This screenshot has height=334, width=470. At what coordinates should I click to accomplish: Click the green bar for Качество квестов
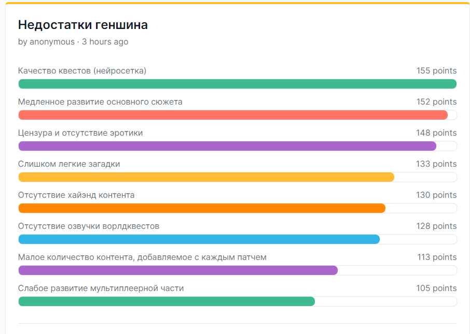pos(238,84)
